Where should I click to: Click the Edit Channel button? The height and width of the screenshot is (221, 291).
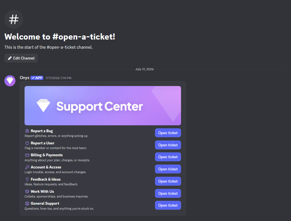pos(21,58)
